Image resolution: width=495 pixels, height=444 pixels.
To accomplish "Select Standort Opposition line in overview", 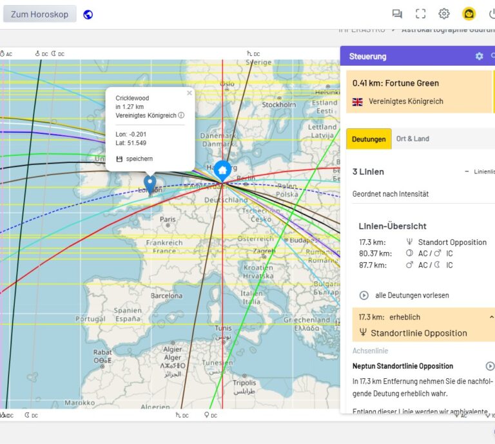I will [x=452, y=242].
